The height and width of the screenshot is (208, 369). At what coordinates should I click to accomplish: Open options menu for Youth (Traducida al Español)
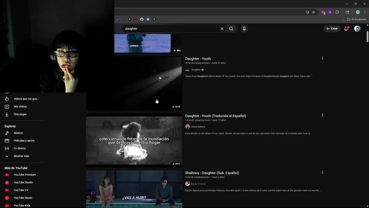coord(322,115)
